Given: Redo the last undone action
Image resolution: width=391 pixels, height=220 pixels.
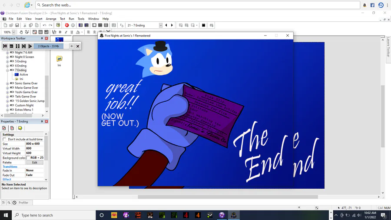Looking at the screenshot, I should pos(50,25).
